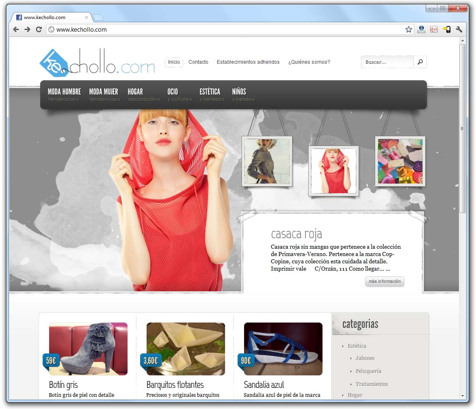
Task: Click the Sandalia azul product title
Action: pyautogui.click(x=264, y=385)
